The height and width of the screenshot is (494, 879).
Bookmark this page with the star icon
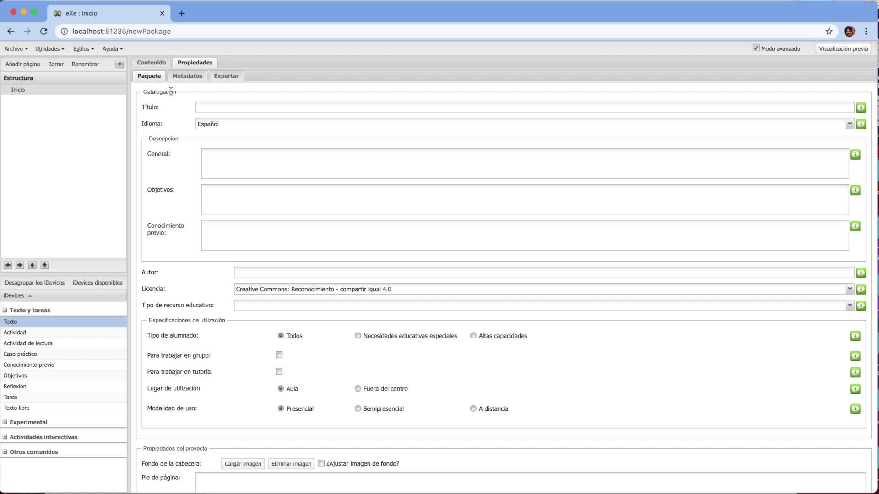829,31
